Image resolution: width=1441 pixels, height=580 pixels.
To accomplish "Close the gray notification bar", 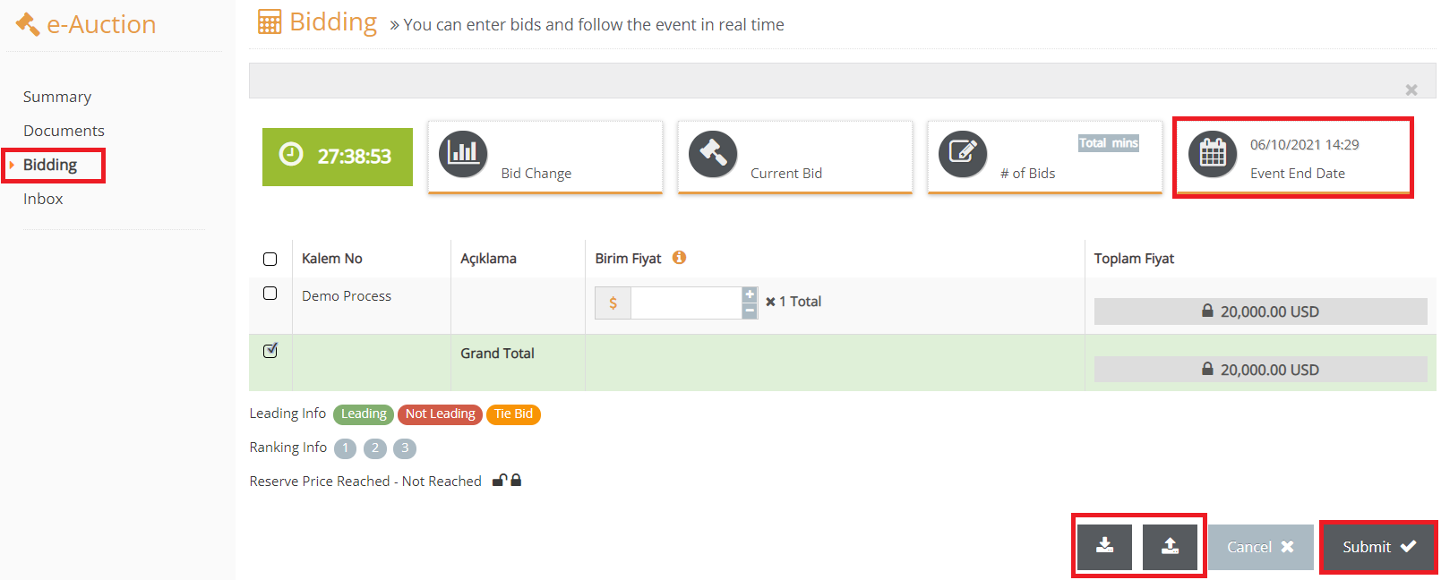I will [x=1411, y=90].
